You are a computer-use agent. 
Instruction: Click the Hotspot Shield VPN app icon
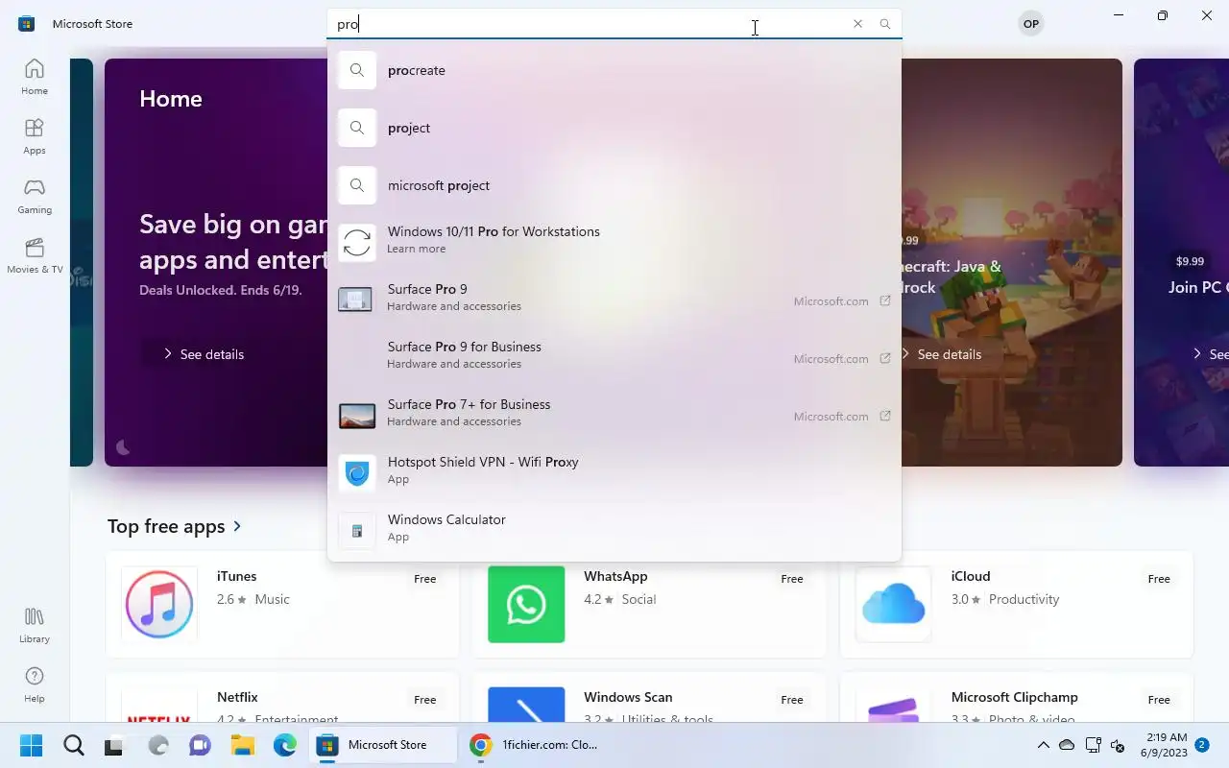click(x=357, y=473)
